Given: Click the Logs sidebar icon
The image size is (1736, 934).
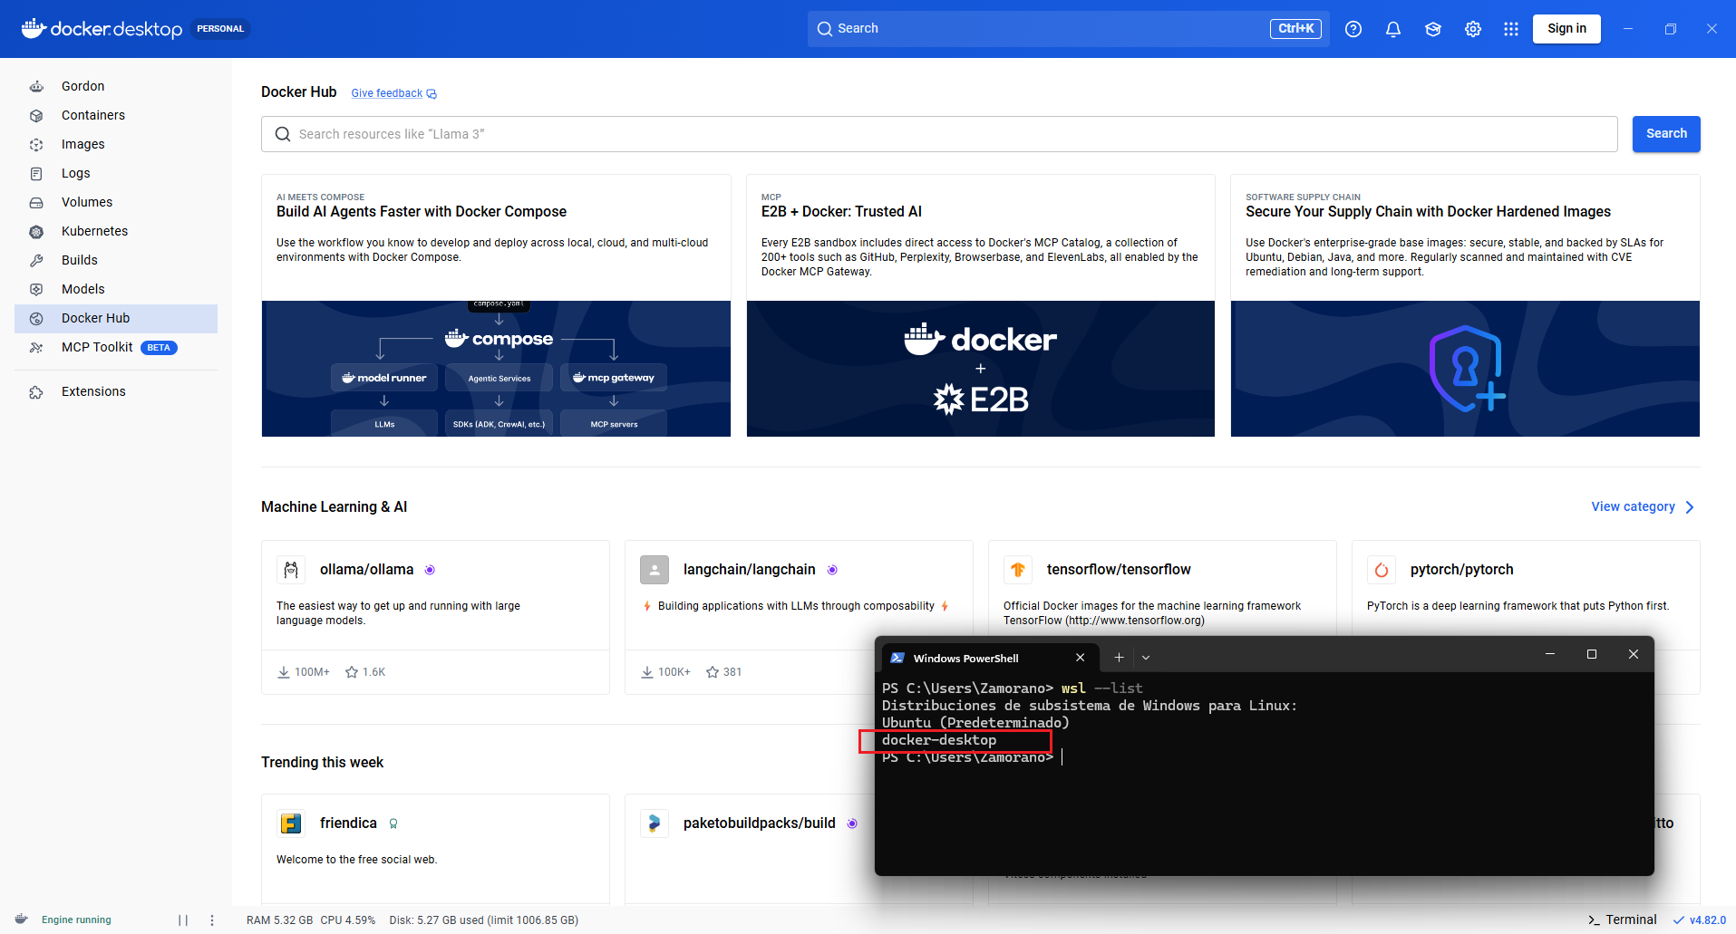Looking at the screenshot, I should pos(36,173).
